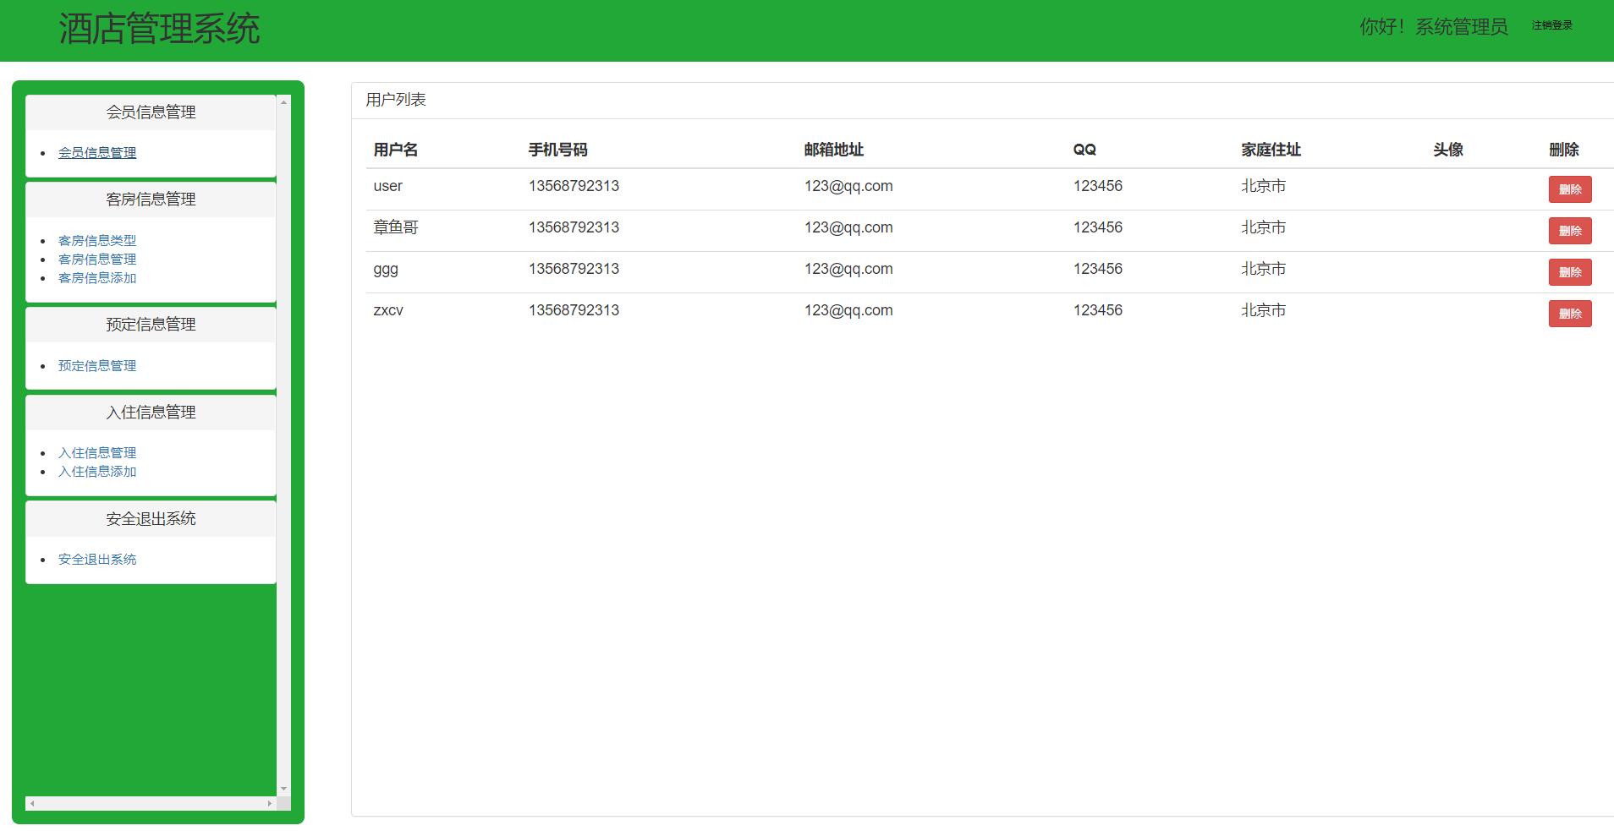Click the 用户名 column header
The width and height of the screenshot is (1614, 831).
point(396,150)
